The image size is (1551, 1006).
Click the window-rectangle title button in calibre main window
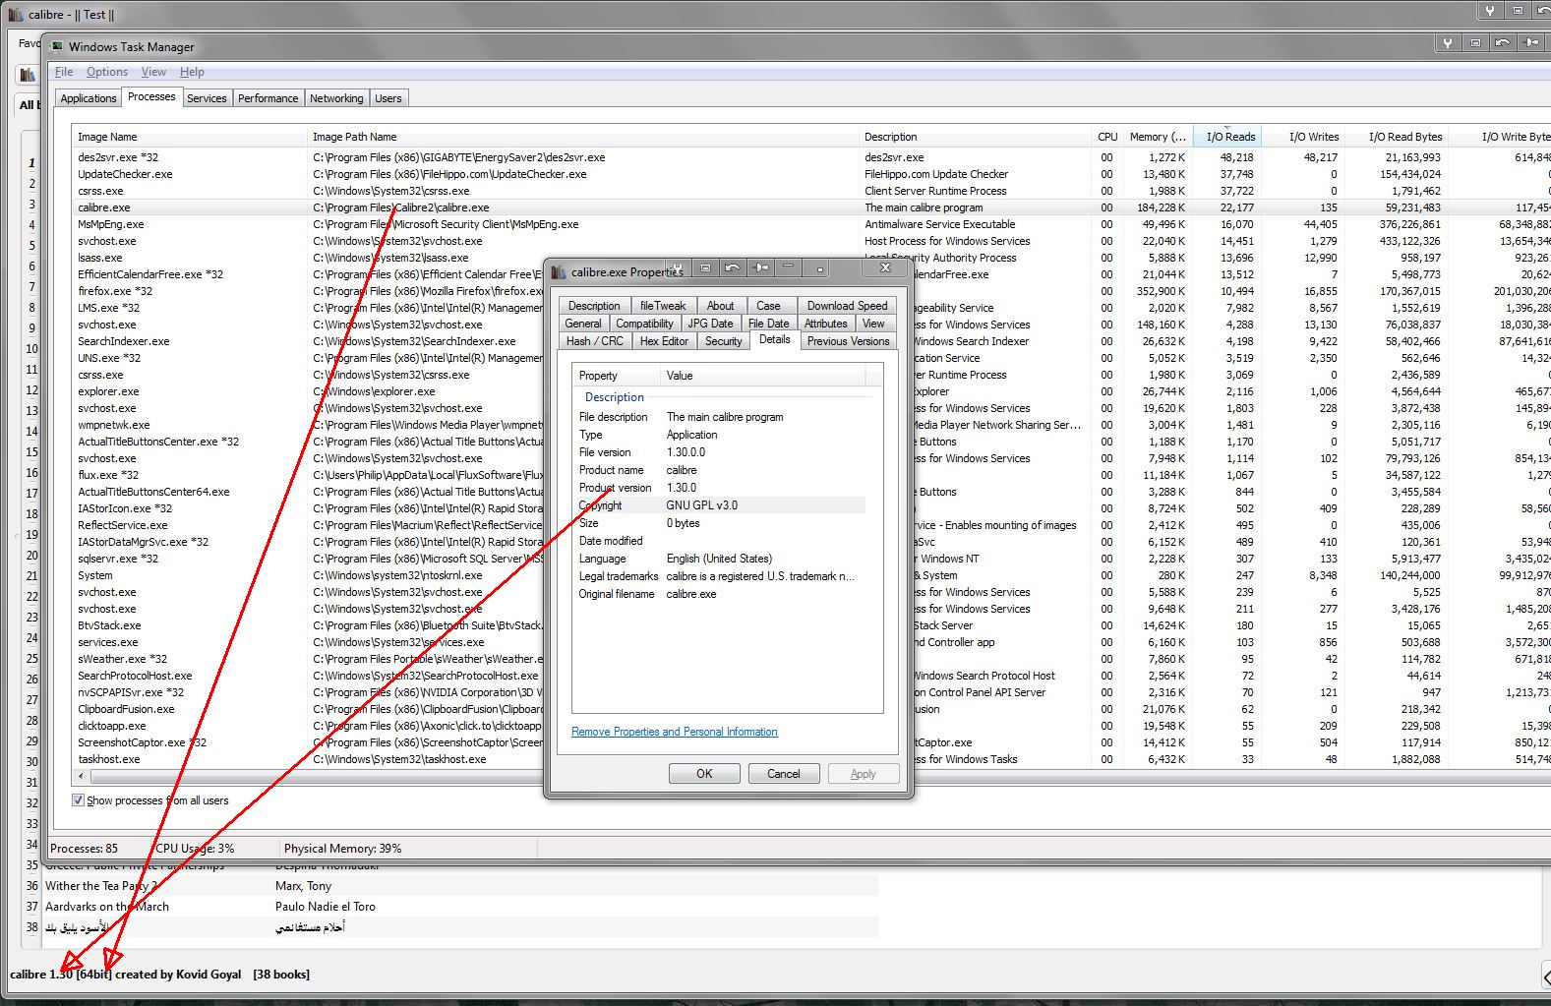coord(1518,11)
